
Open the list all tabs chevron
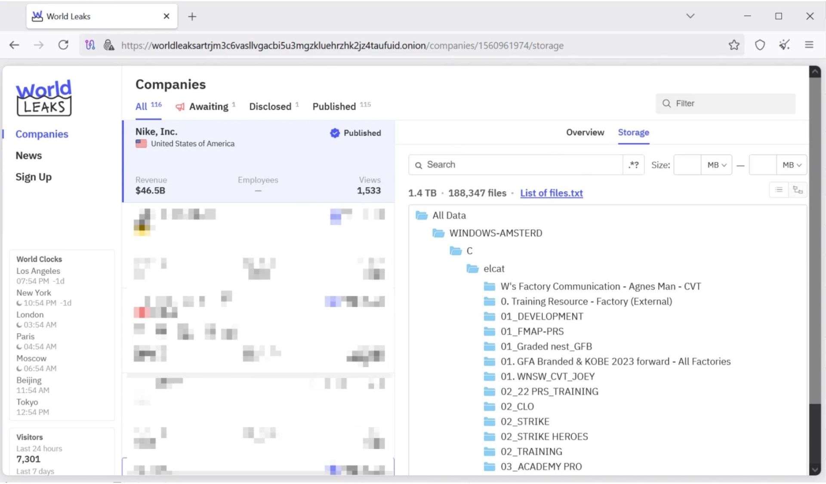tap(690, 16)
